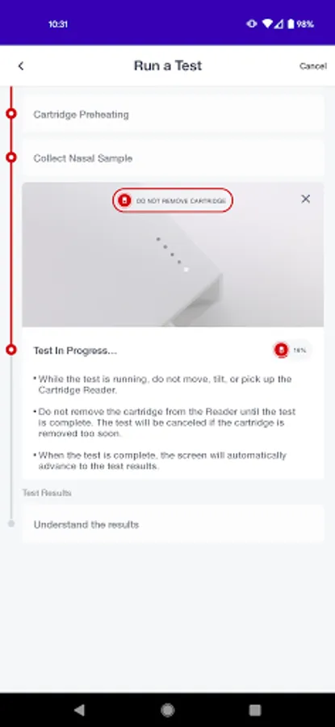Tap the Android home circle button
Screen dimensions: 335x727
click(x=167, y=710)
